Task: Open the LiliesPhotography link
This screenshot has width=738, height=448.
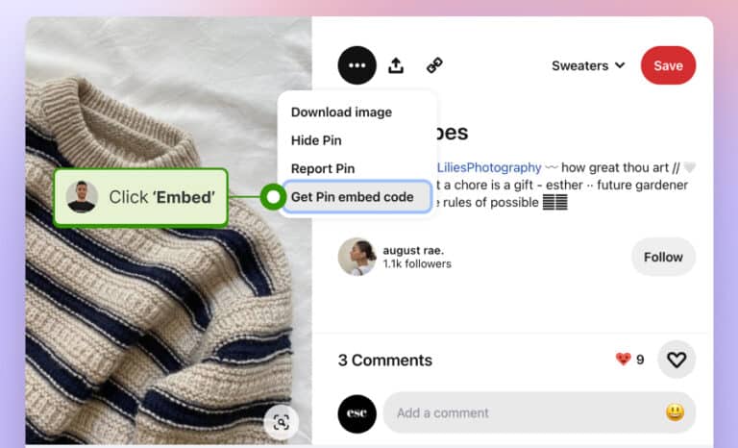Action: 489,167
